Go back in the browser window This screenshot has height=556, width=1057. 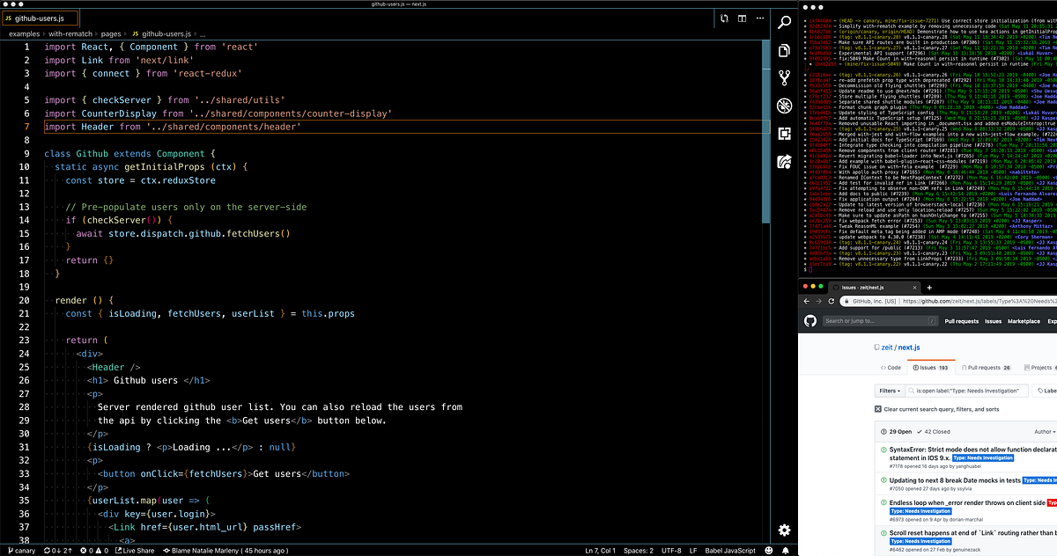pyautogui.click(x=808, y=300)
